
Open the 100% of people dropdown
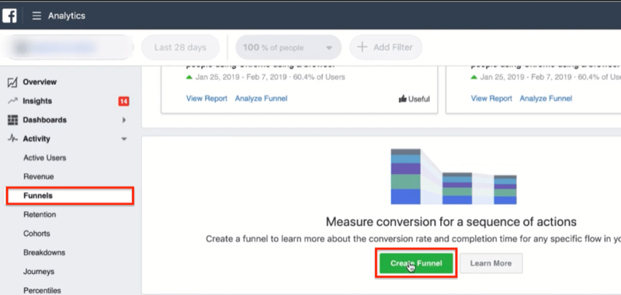point(288,47)
